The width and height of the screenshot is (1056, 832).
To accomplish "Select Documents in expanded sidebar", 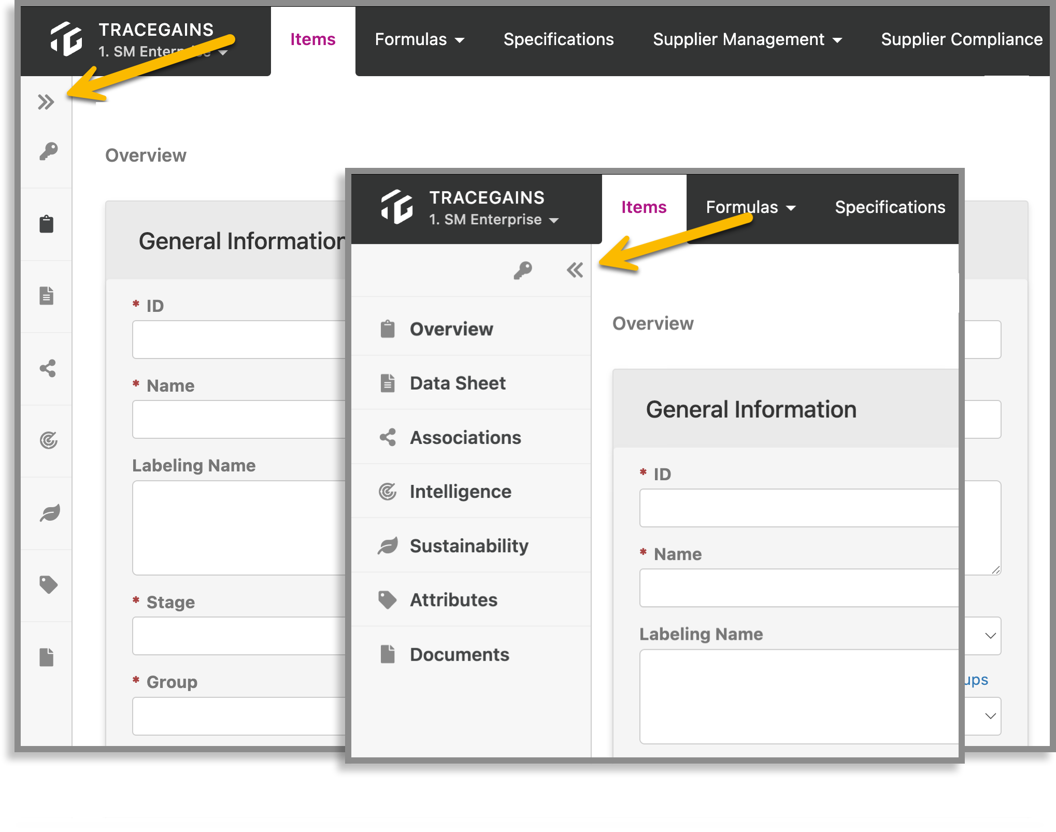I will click(x=471, y=654).
